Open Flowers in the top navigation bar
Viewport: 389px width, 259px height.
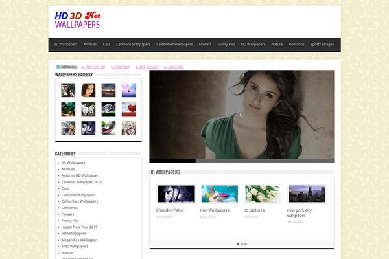tap(205, 45)
